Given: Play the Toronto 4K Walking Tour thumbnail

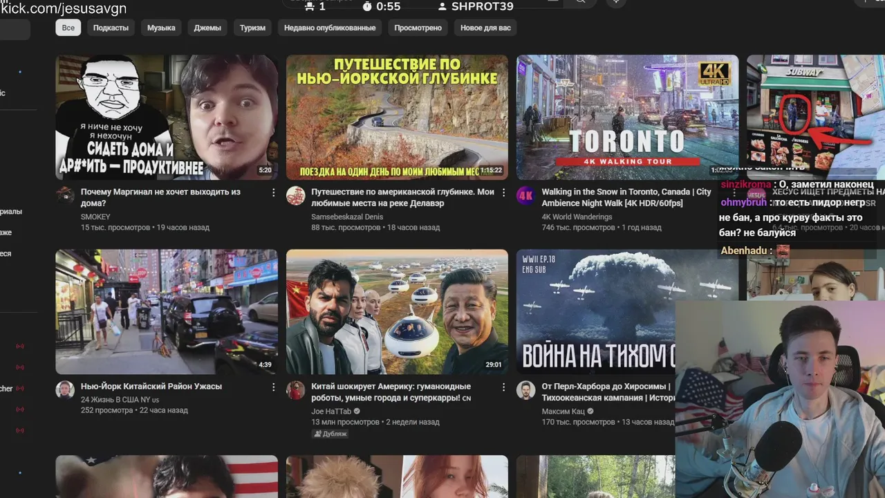Looking at the screenshot, I should [x=627, y=118].
